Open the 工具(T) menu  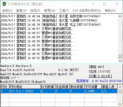[x=64, y=11]
